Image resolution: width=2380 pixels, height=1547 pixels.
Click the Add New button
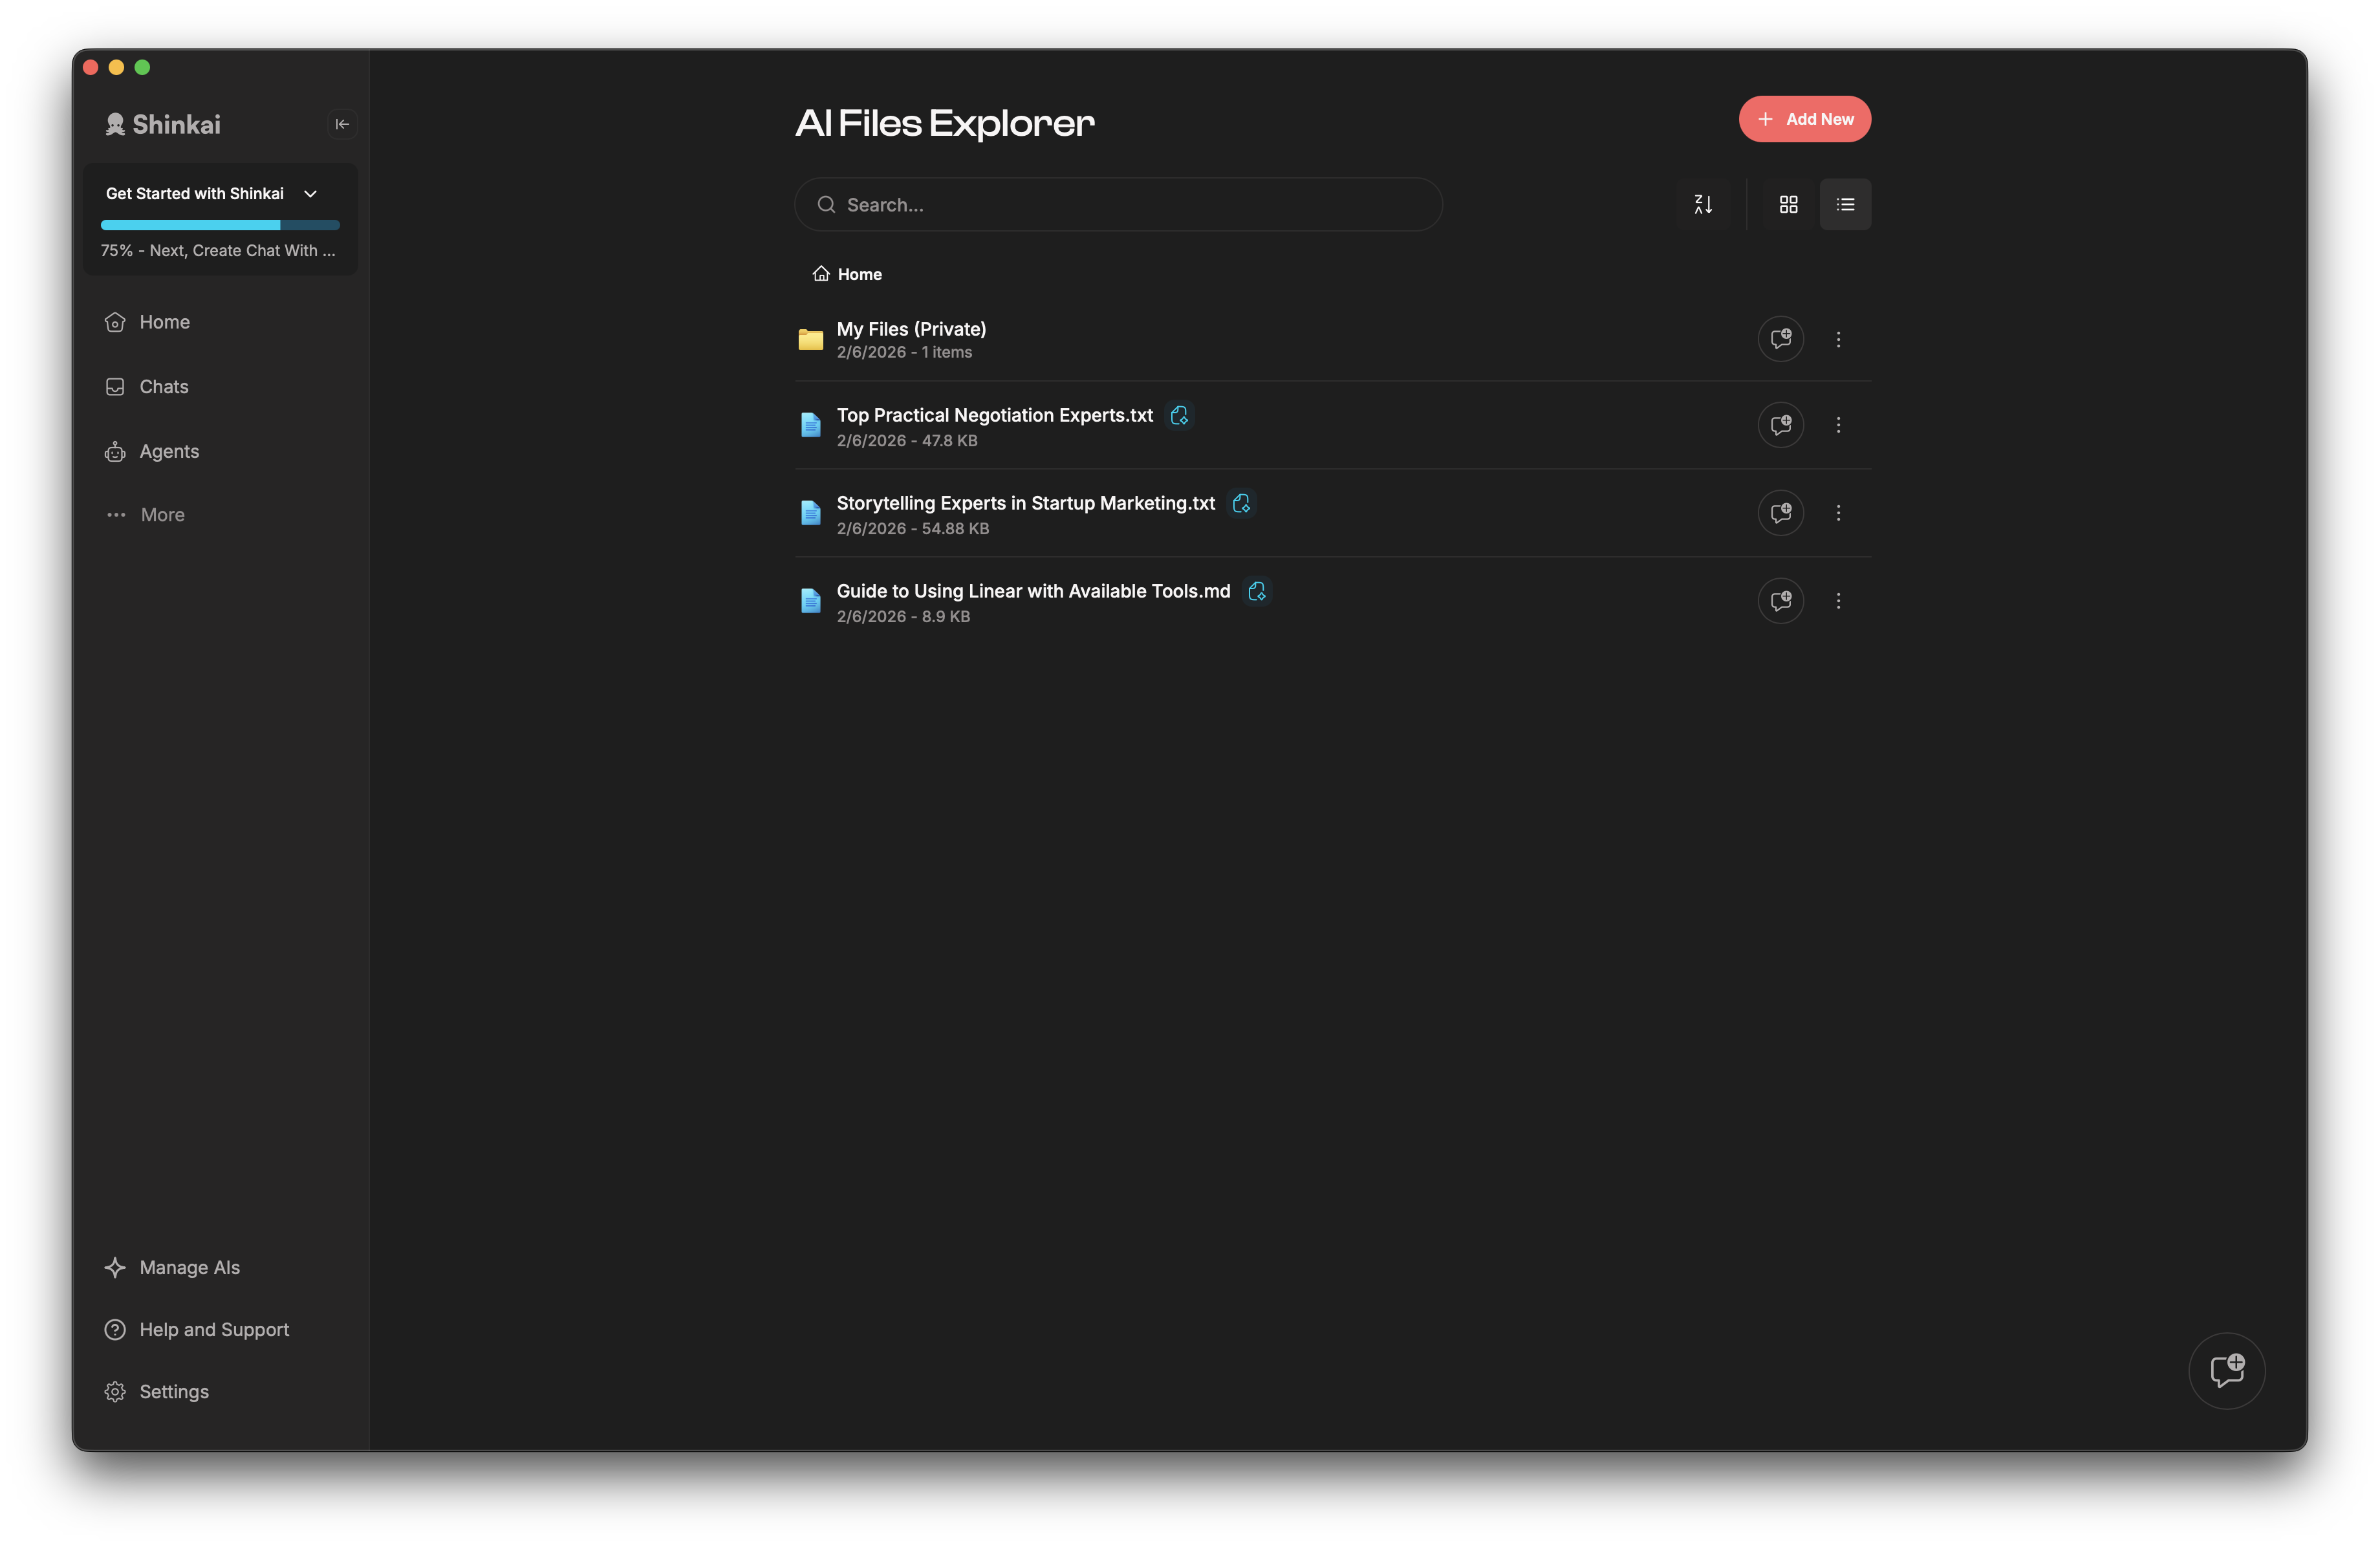pos(1804,118)
